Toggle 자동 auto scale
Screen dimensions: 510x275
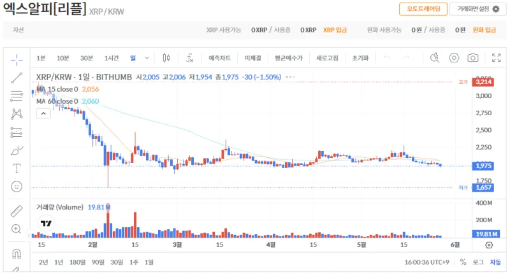point(495,262)
